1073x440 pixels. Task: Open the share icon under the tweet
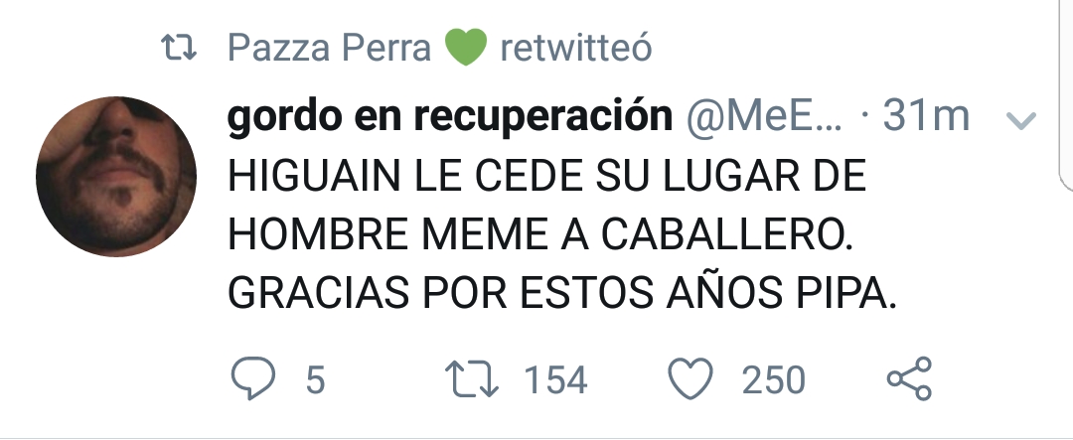click(x=909, y=378)
